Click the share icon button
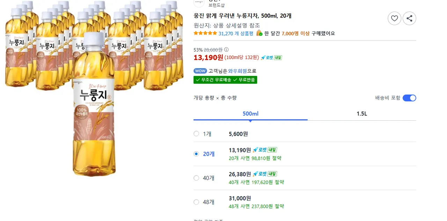The height and width of the screenshot is (221, 447). coord(409,18)
